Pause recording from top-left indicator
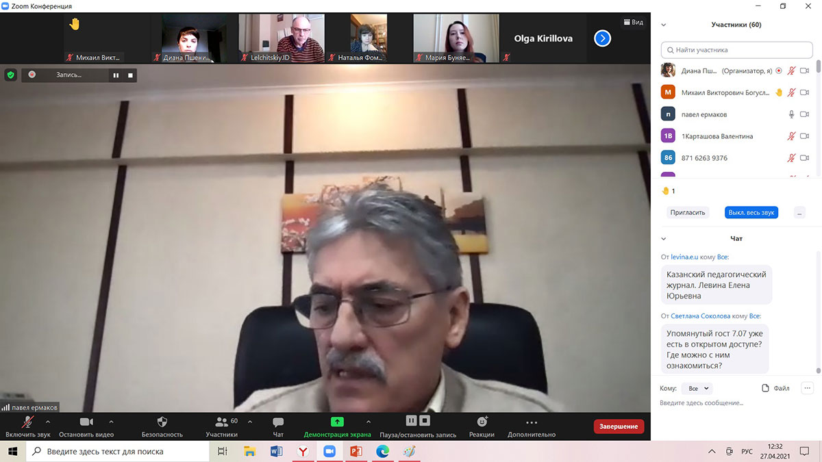 click(x=116, y=75)
